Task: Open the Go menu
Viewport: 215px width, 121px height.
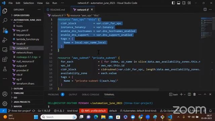Action: tap(47, 3)
